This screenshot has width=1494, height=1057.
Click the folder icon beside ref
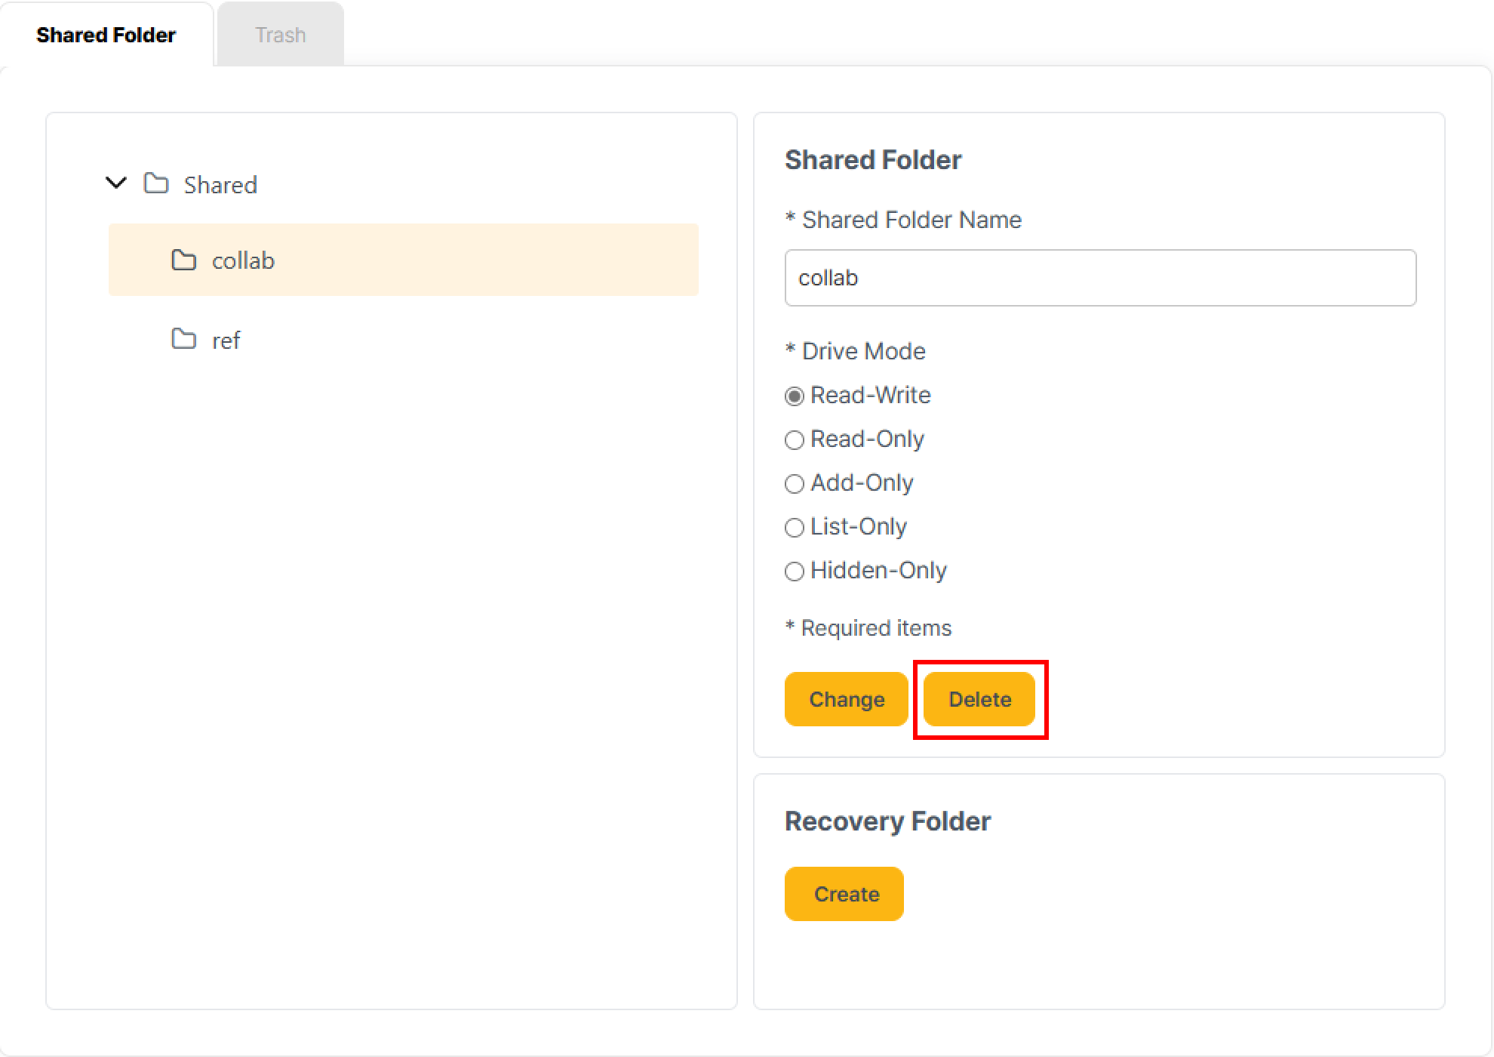point(183,340)
